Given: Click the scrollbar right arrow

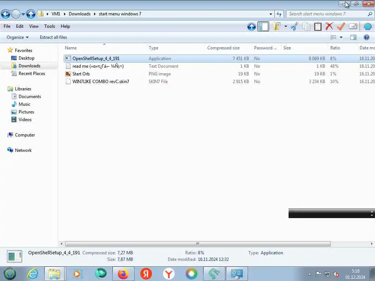Looking at the screenshot, I should [x=372, y=244].
